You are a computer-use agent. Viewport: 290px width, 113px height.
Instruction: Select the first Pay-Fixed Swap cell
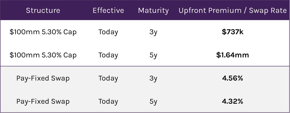click(x=43, y=78)
